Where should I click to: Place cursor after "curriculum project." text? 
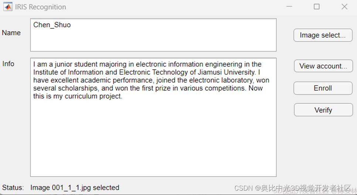pos(122,97)
